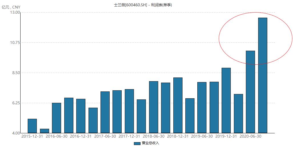Click the 13.00 y-axis label
Screen dimensions: 295x149
[x=15, y=12]
